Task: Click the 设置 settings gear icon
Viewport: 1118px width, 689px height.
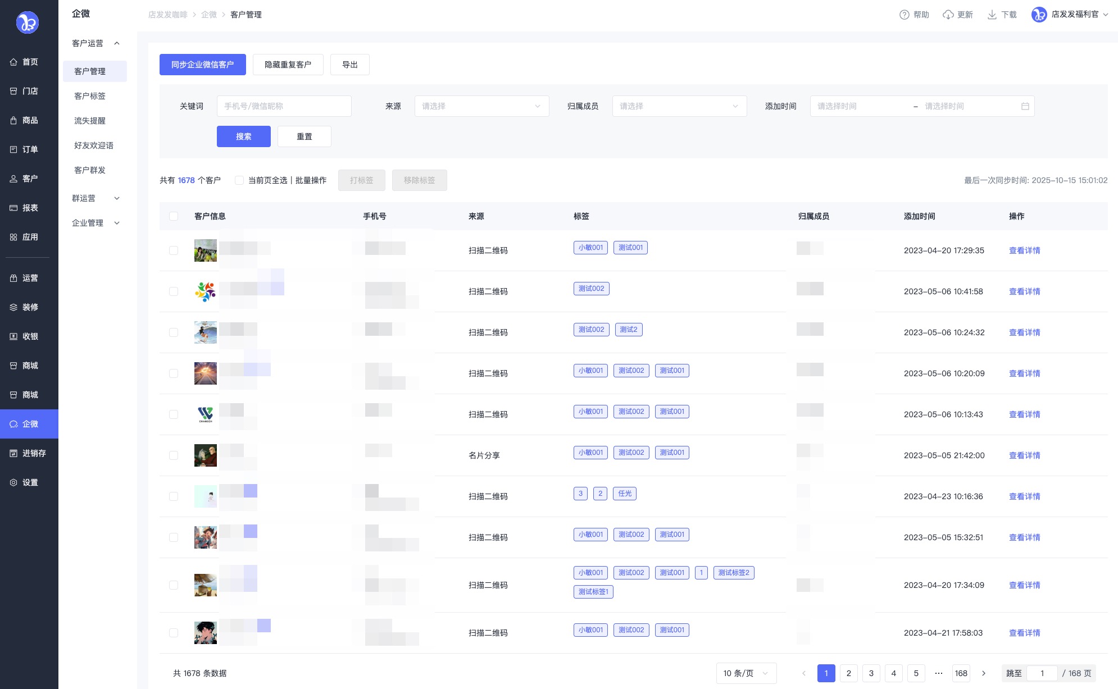Action: [13, 482]
